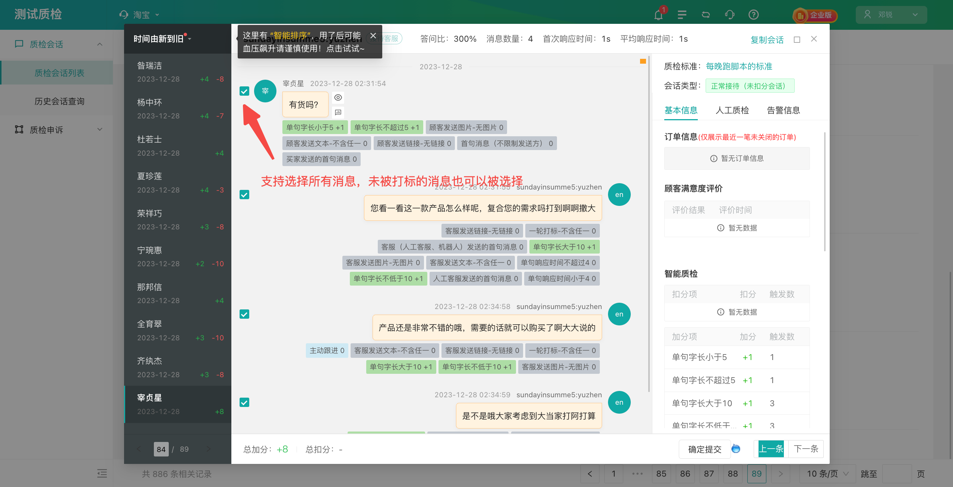Click the eye icon beside 有货吗 message
The height and width of the screenshot is (487, 953).
pos(338,98)
